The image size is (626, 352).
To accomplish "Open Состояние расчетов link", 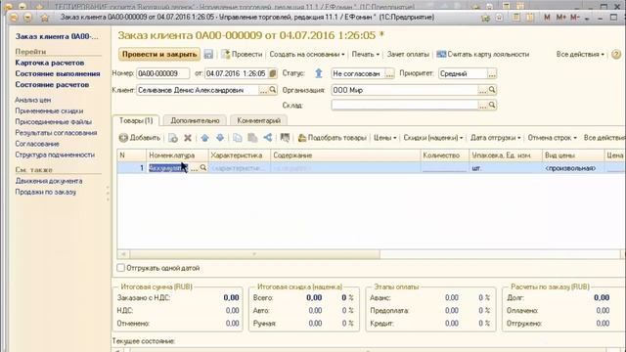I will [x=52, y=85].
